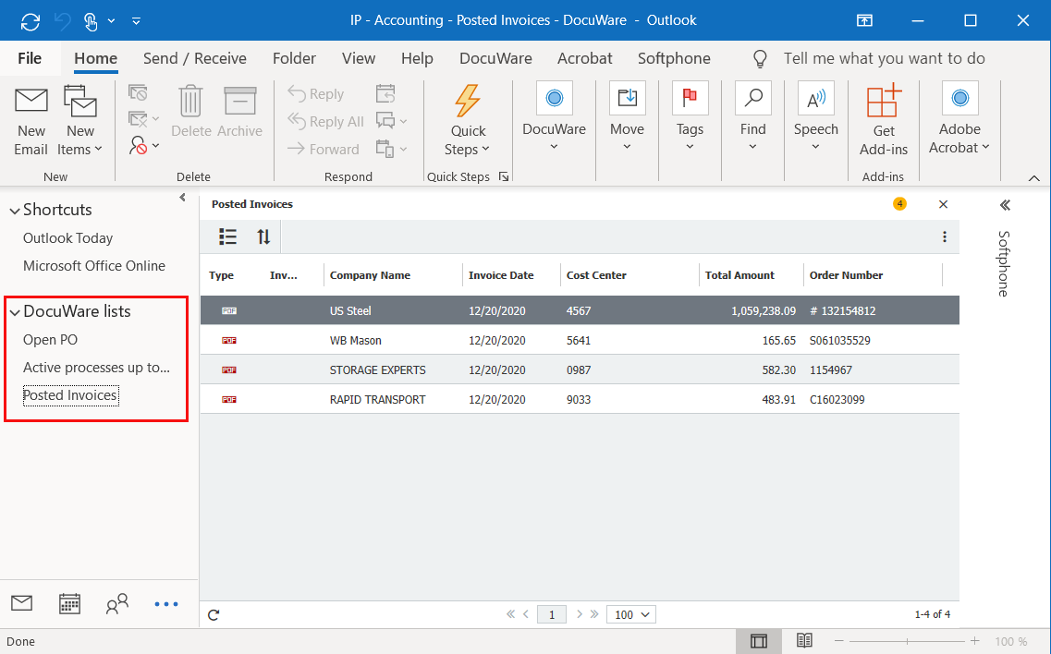Viewport: 1051px width, 654px height.
Task: Open the People contacts icon
Action: [117, 604]
